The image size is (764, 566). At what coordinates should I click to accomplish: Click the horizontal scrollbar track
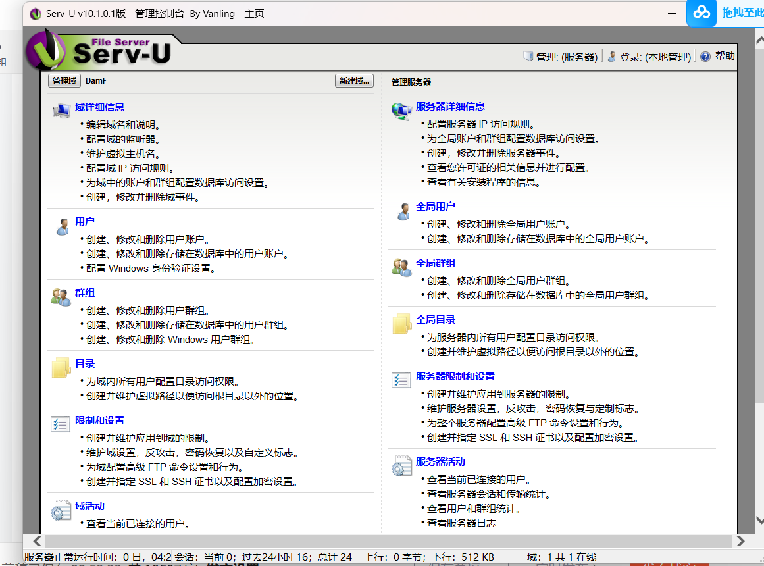pos(389,541)
